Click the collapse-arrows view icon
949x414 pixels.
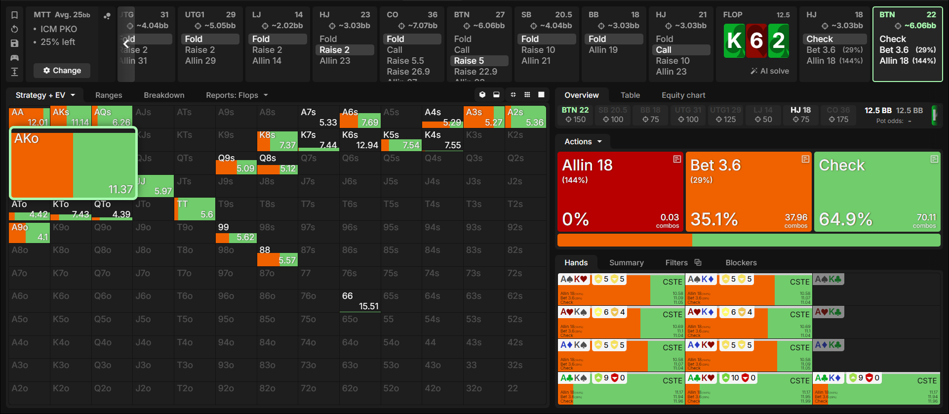[513, 95]
